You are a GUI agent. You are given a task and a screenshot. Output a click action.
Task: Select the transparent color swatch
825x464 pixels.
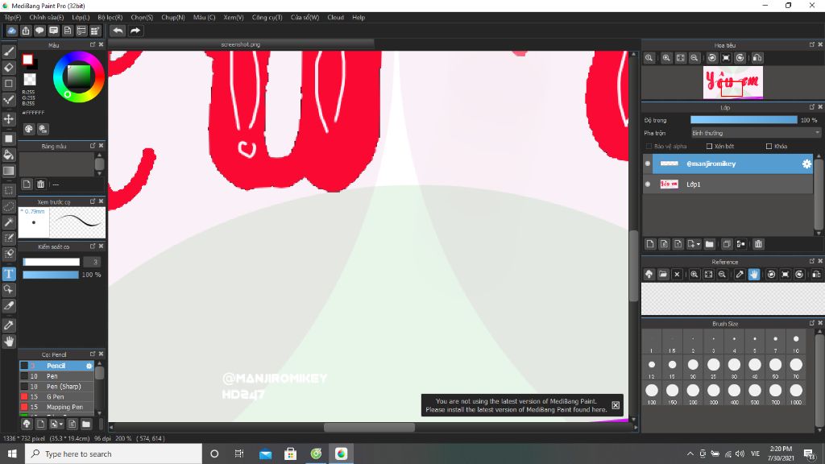(30, 80)
